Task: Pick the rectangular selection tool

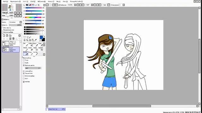Action: coord(25,37)
